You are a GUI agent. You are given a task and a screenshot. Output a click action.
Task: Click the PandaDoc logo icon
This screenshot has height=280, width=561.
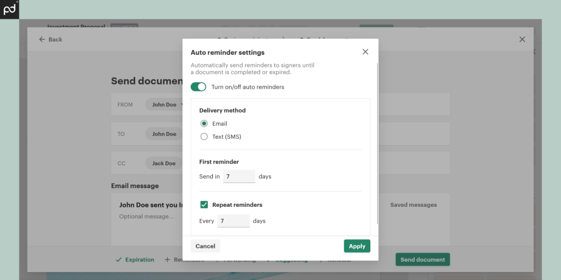9,9
